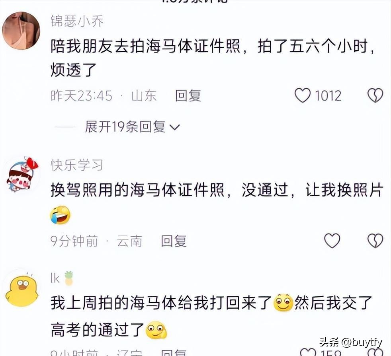This screenshot has height=356, width=391.
Task: Open username 锦瑟小乔
Action: coord(77,21)
